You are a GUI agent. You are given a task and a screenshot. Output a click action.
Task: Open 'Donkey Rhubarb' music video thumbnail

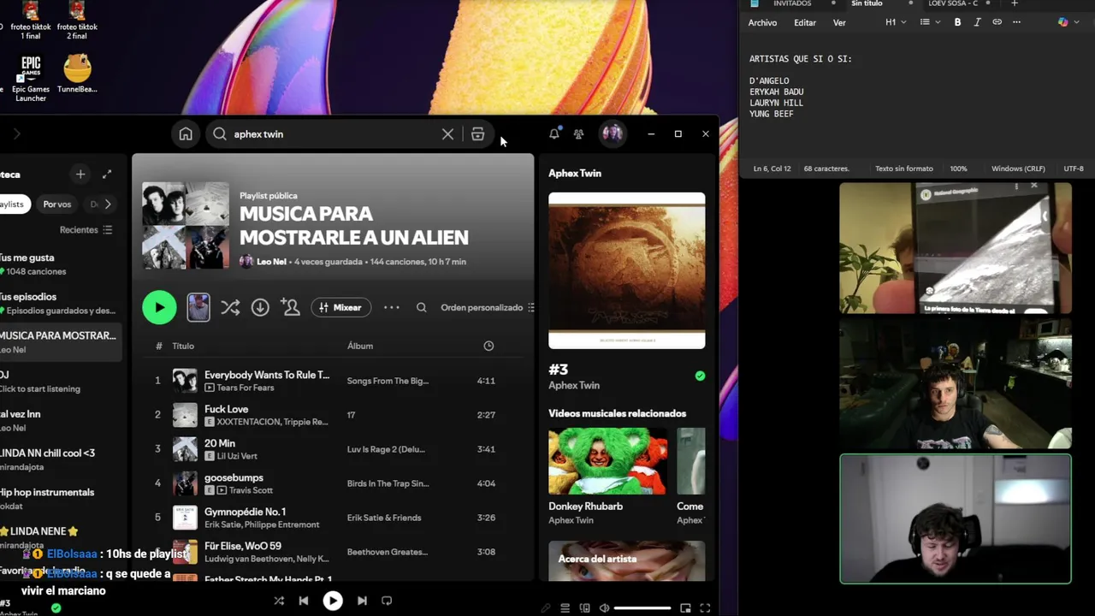[x=608, y=461]
